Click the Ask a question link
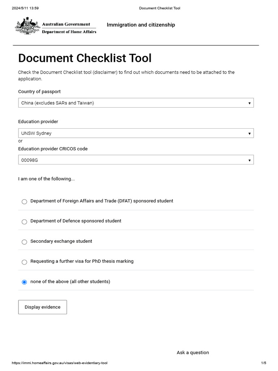The width and height of the screenshot is (278, 371). click(x=193, y=353)
